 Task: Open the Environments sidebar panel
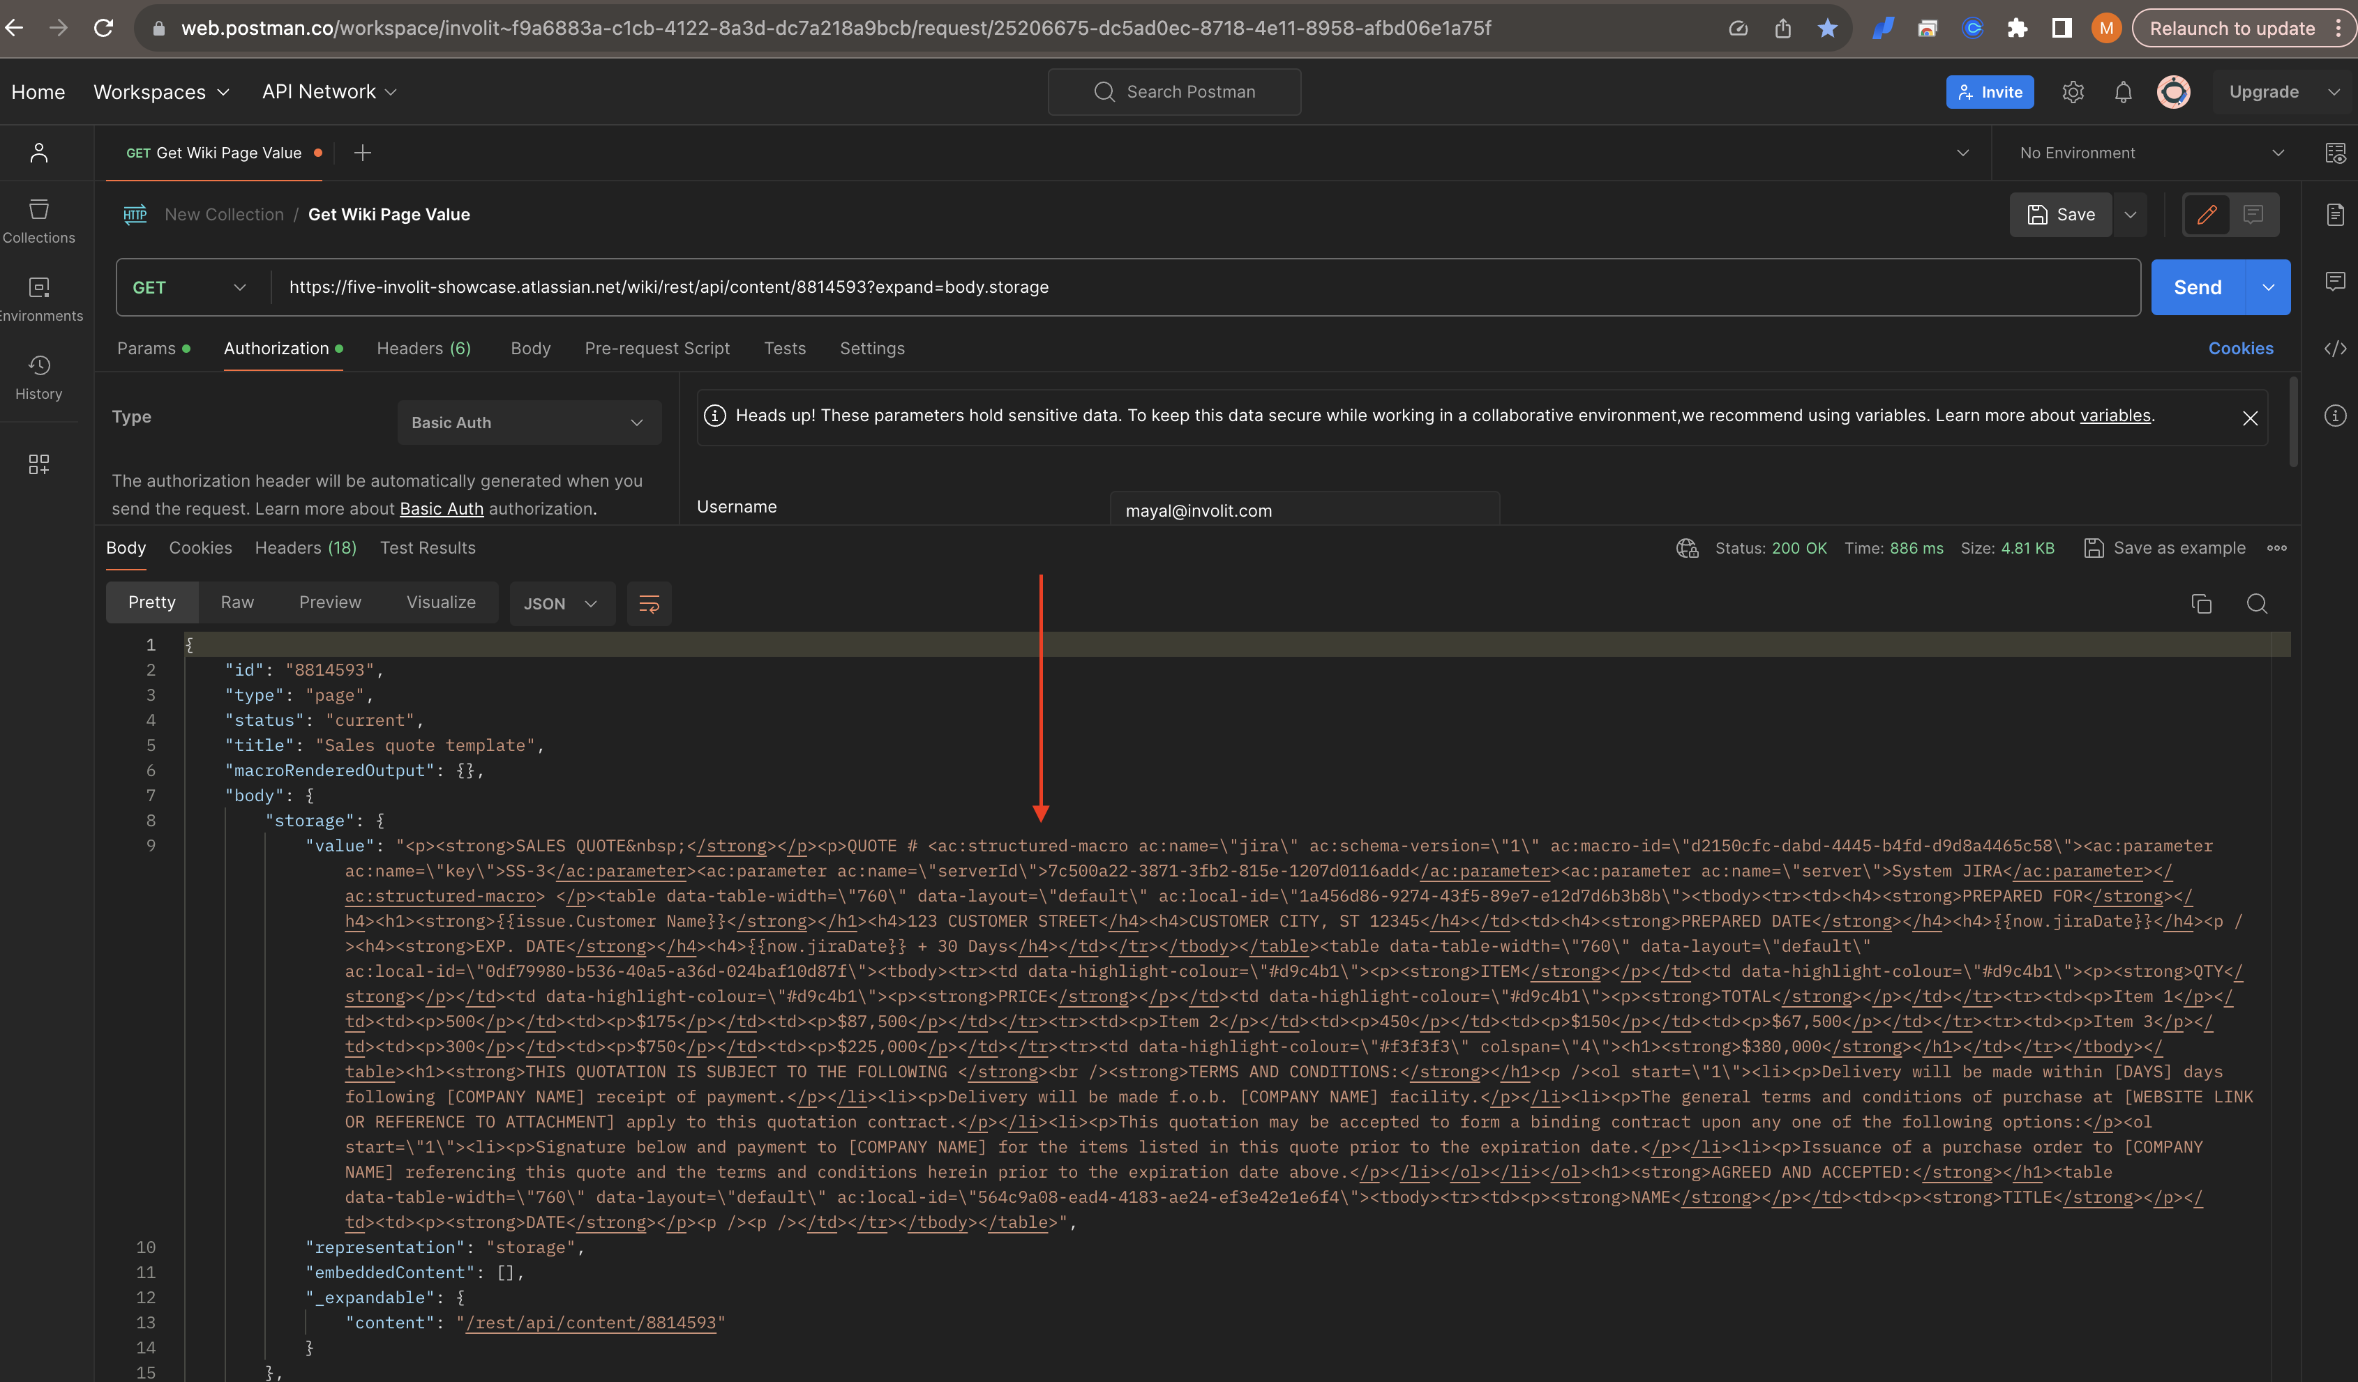click(38, 300)
